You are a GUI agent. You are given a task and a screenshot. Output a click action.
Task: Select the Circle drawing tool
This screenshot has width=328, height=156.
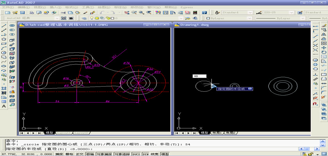coord(4,52)
